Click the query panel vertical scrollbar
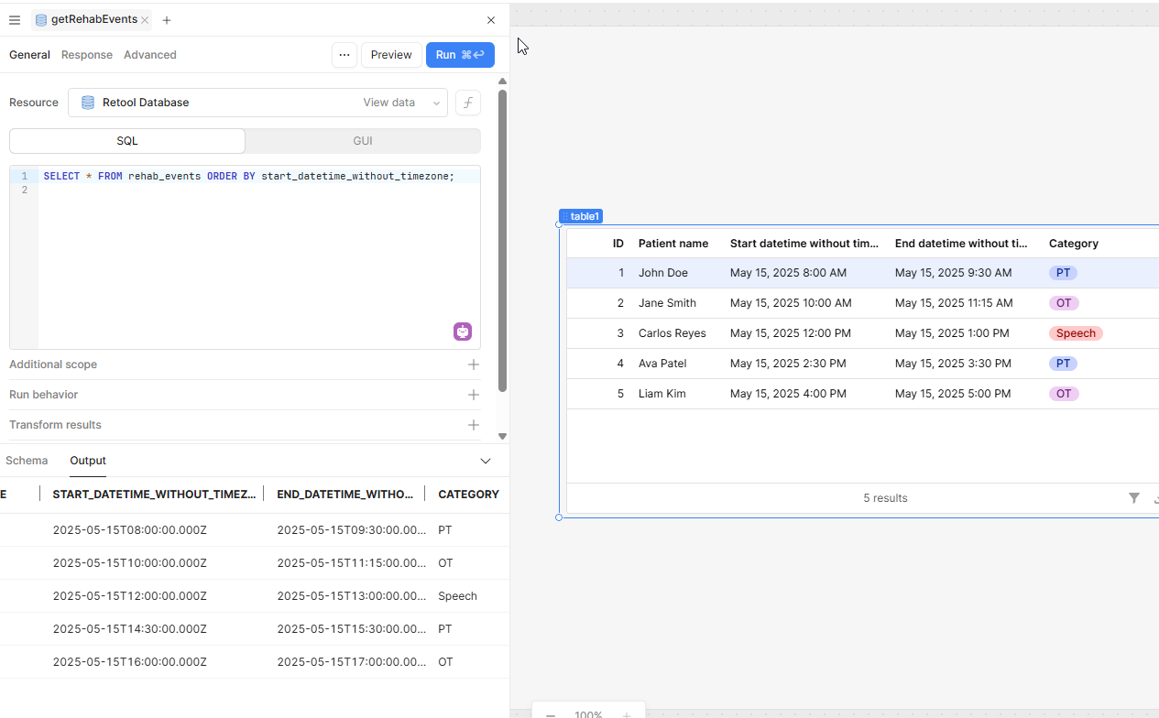This screenshot has width=1159, height=718. (x=502, y=241)
